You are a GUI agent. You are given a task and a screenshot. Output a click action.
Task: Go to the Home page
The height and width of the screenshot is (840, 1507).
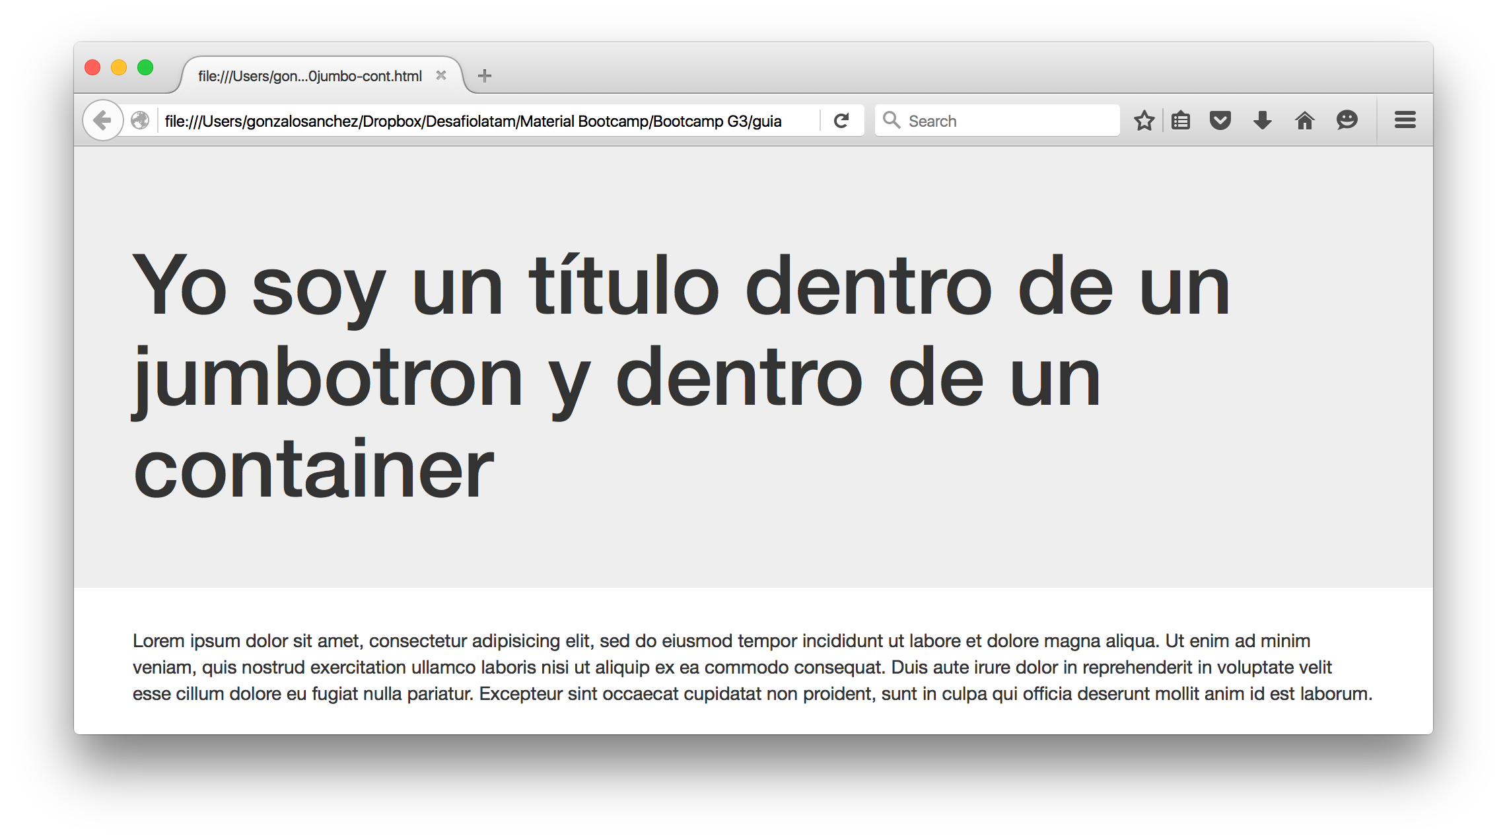point(1304,121)
